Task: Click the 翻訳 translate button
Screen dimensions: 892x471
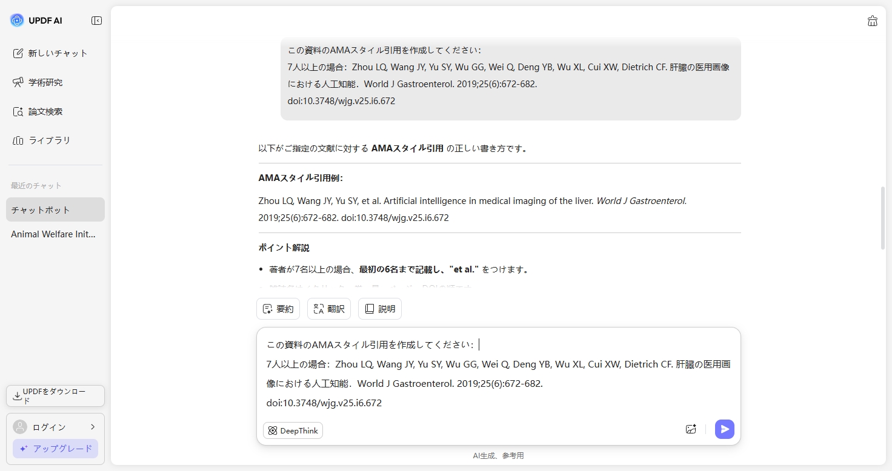Action: (329, 309)
